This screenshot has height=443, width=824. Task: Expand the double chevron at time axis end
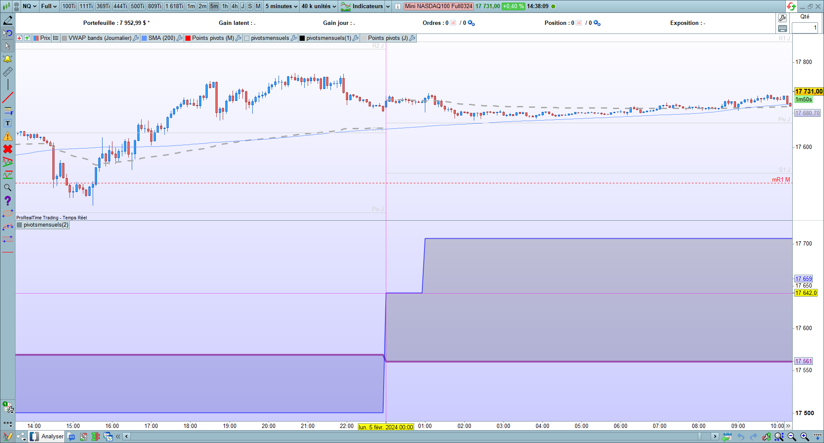pyautogui.click(x=788, y=426)
